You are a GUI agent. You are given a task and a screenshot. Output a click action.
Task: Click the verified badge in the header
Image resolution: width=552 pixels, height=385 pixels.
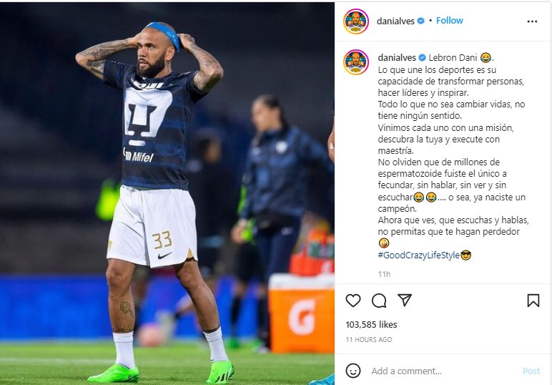tap(420, 21)
